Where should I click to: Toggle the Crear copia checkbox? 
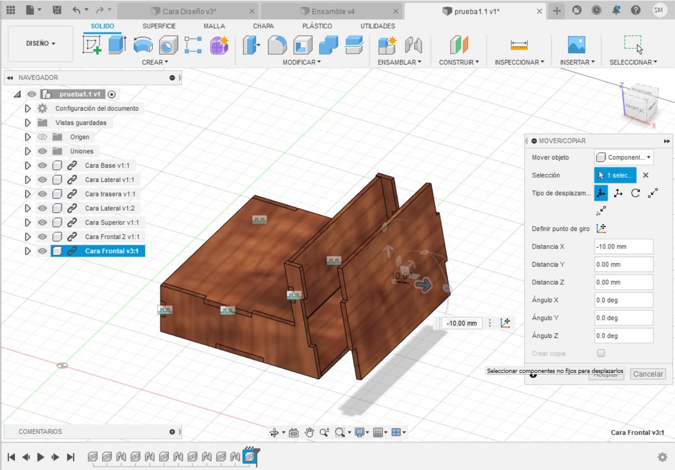point(601,353)
